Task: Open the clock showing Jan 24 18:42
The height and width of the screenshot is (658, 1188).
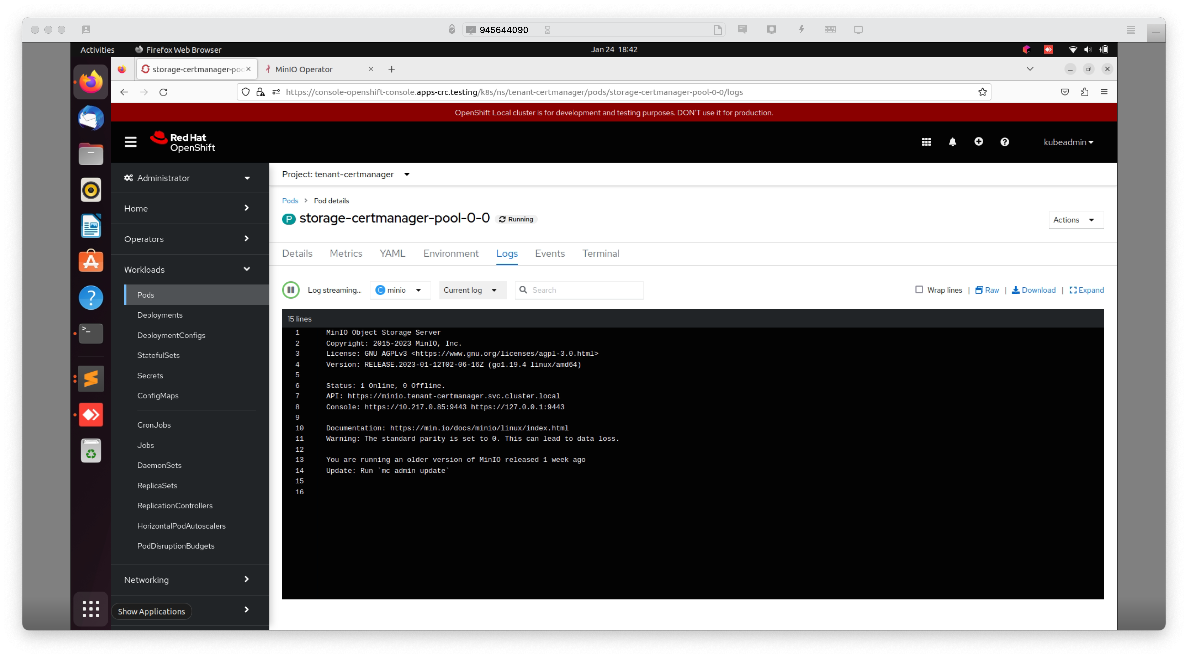Action: [614, 49]
